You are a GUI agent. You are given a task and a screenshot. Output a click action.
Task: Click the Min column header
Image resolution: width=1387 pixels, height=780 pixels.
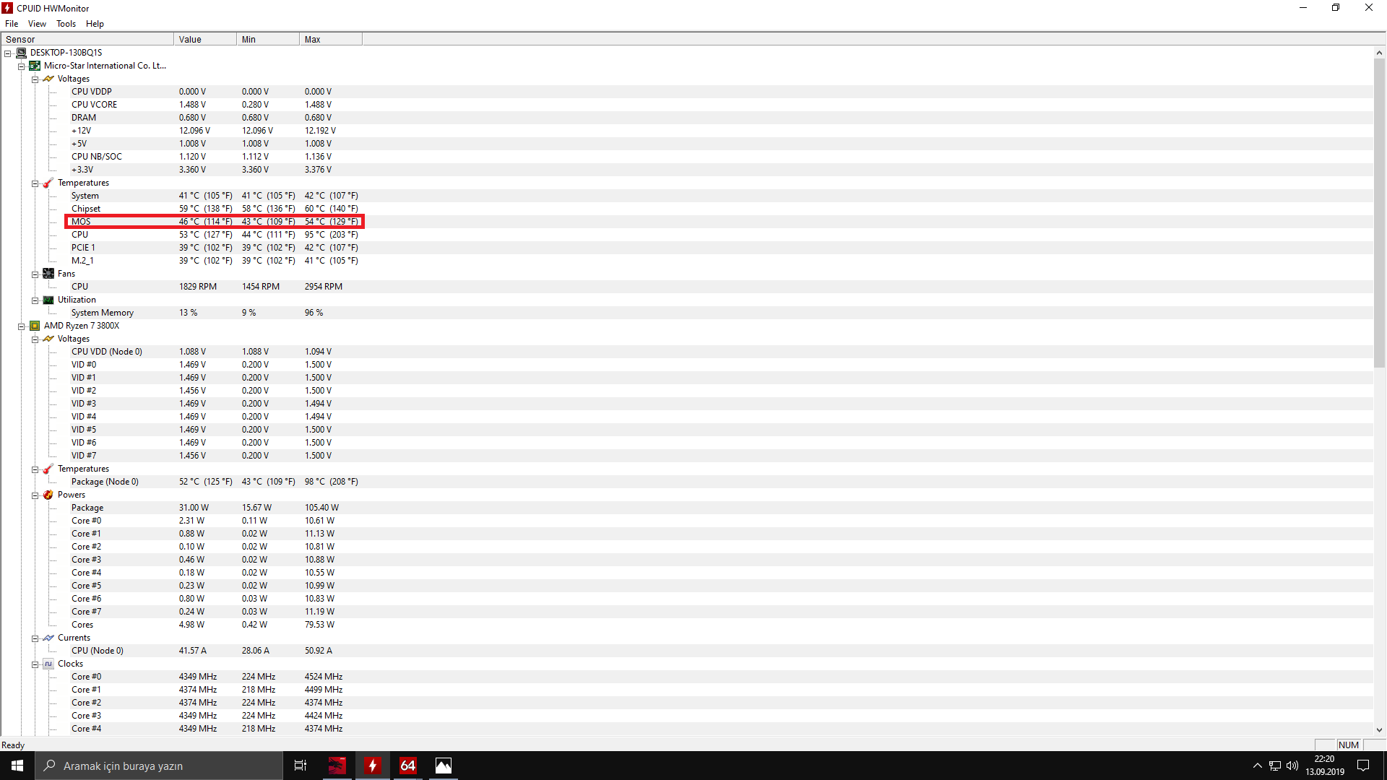pos(268,39)
